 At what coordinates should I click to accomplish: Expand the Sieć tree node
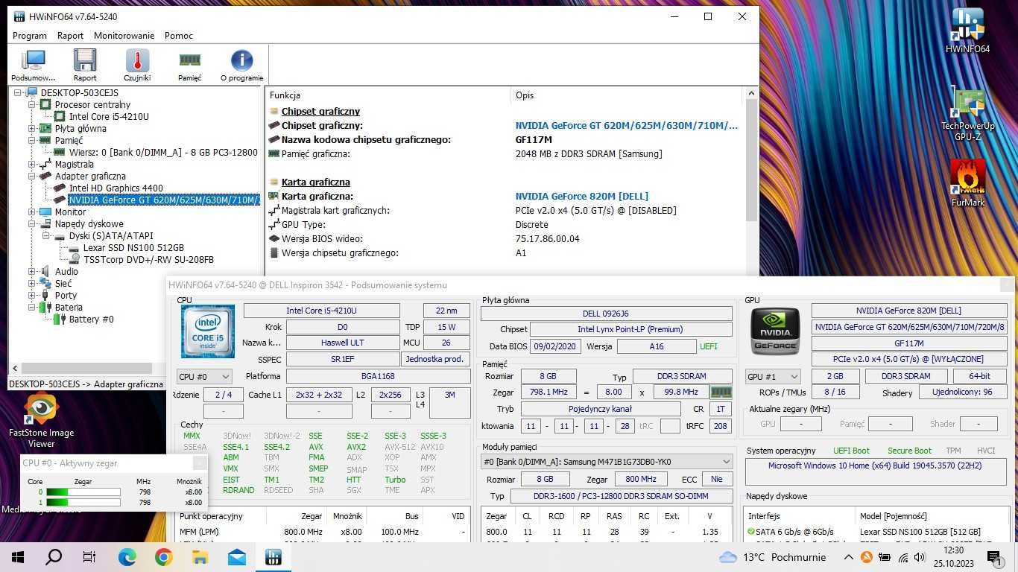coord(32,284)
